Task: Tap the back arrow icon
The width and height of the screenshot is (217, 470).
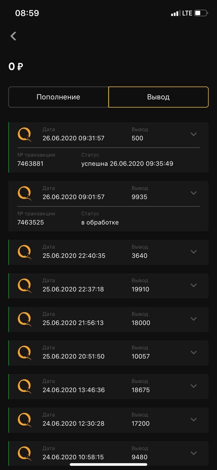Action: 13,36
